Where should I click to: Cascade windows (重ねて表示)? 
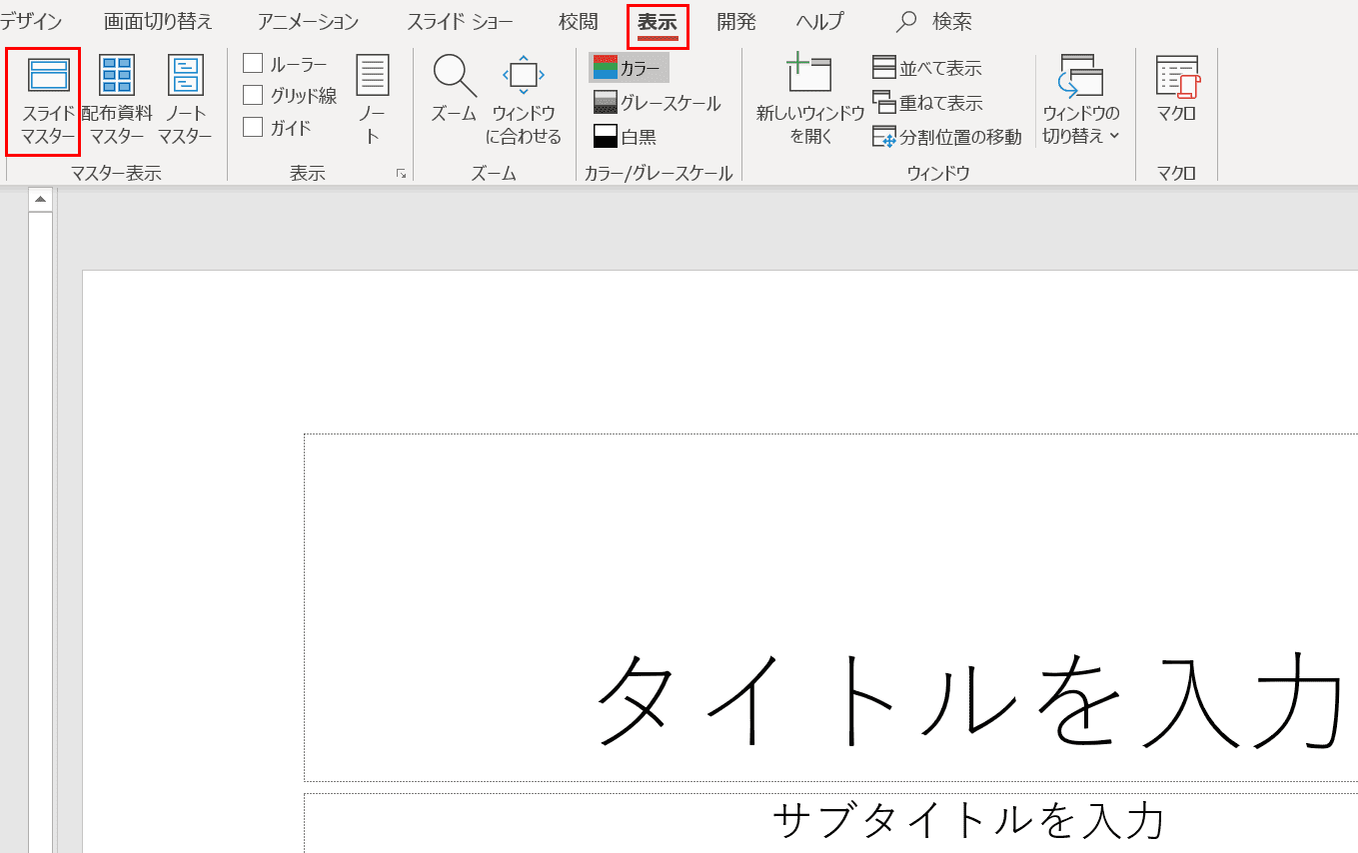pyautogui.click(x=927, y=103)
